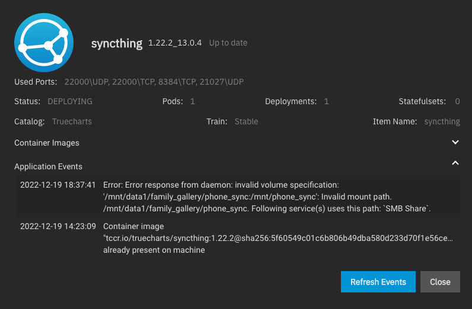Click the Deployments count value
The height and width of the screenshot is (309, 472).
point(326,101)
